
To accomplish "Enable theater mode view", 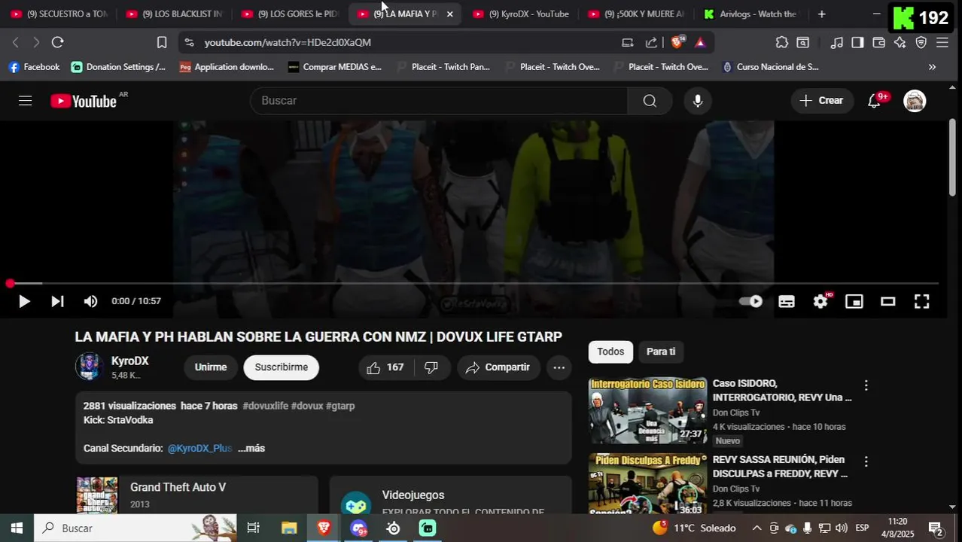I will click(888, 301).
